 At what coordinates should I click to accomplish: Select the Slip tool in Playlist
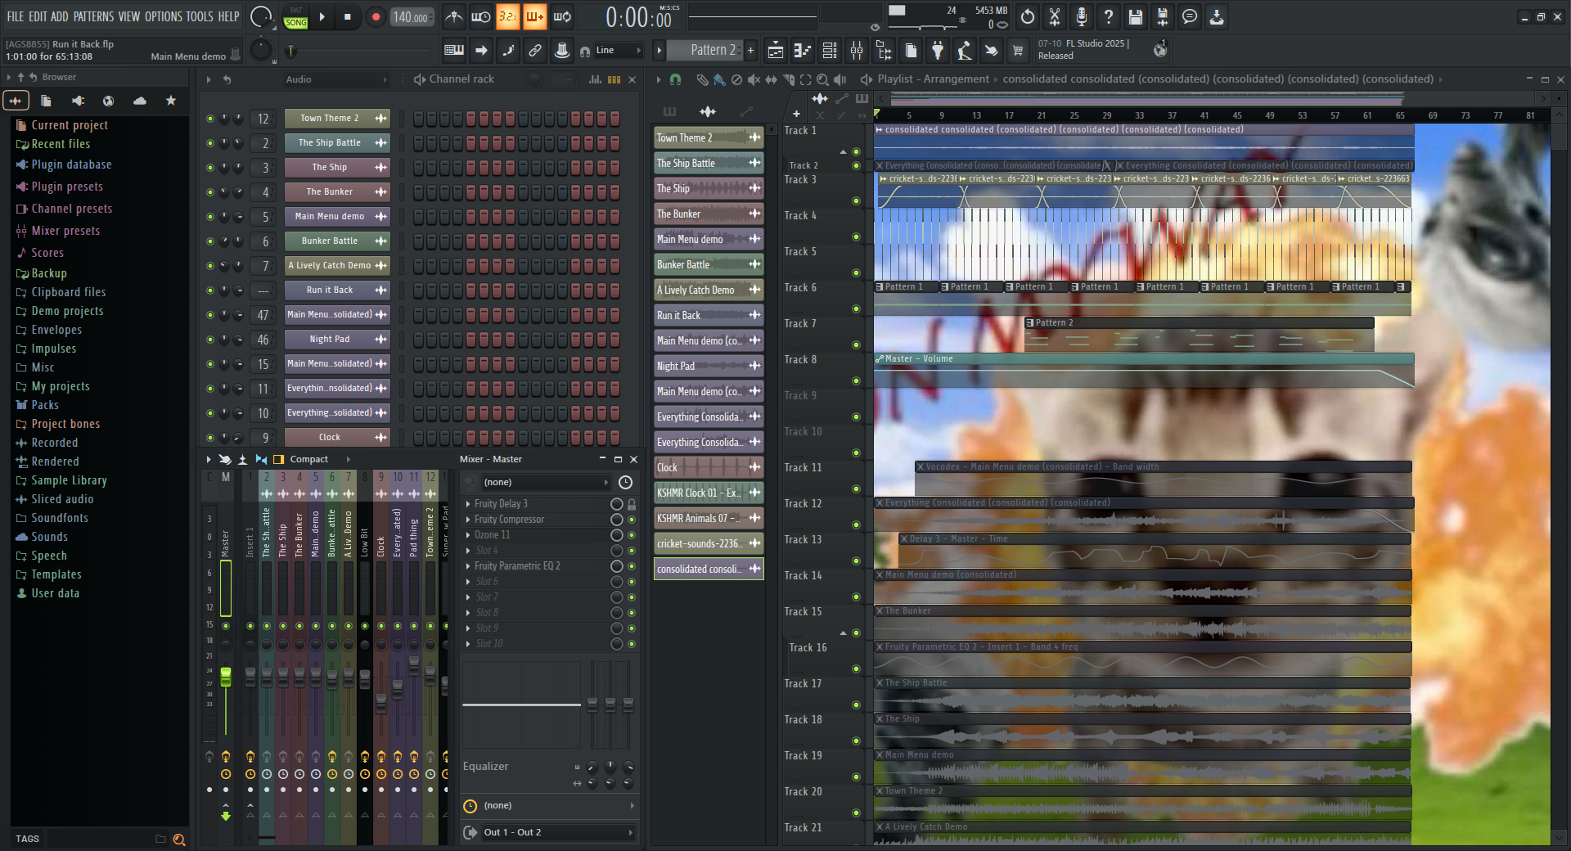point(771,79)
